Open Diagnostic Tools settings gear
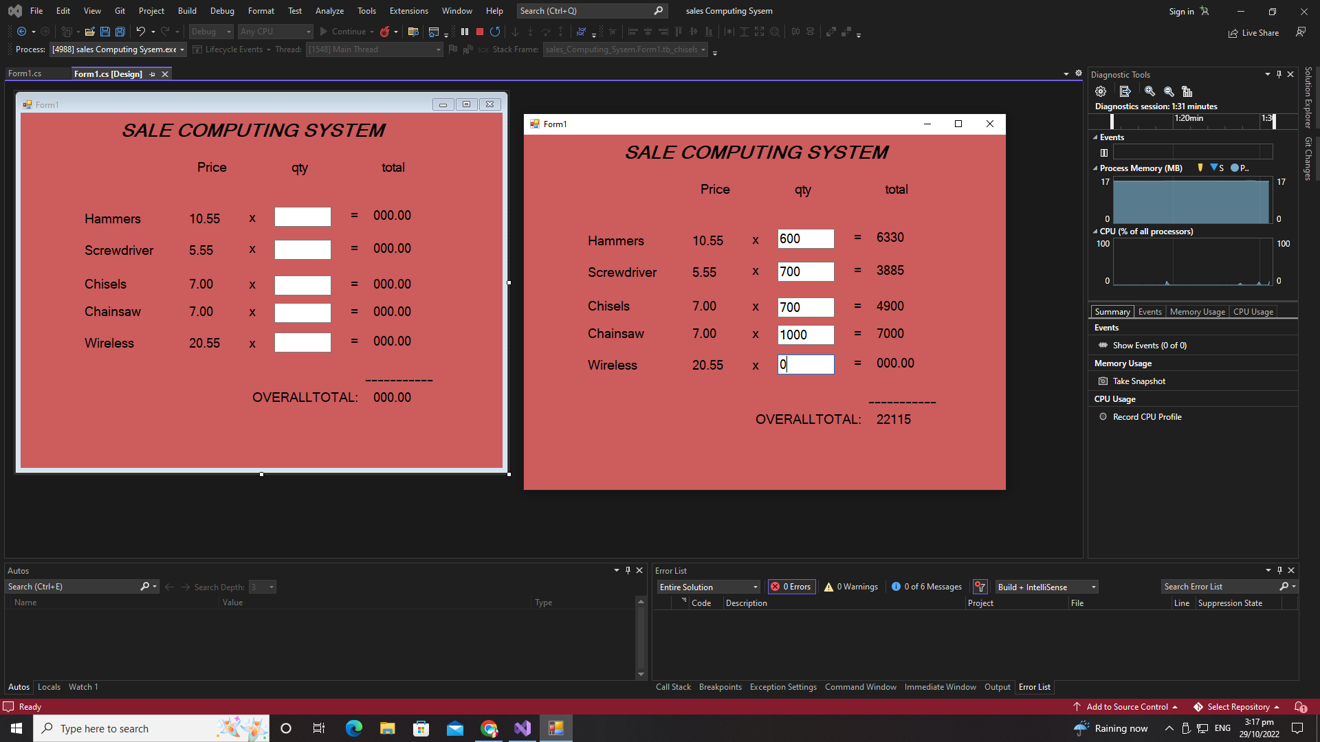 [1101, 91]
